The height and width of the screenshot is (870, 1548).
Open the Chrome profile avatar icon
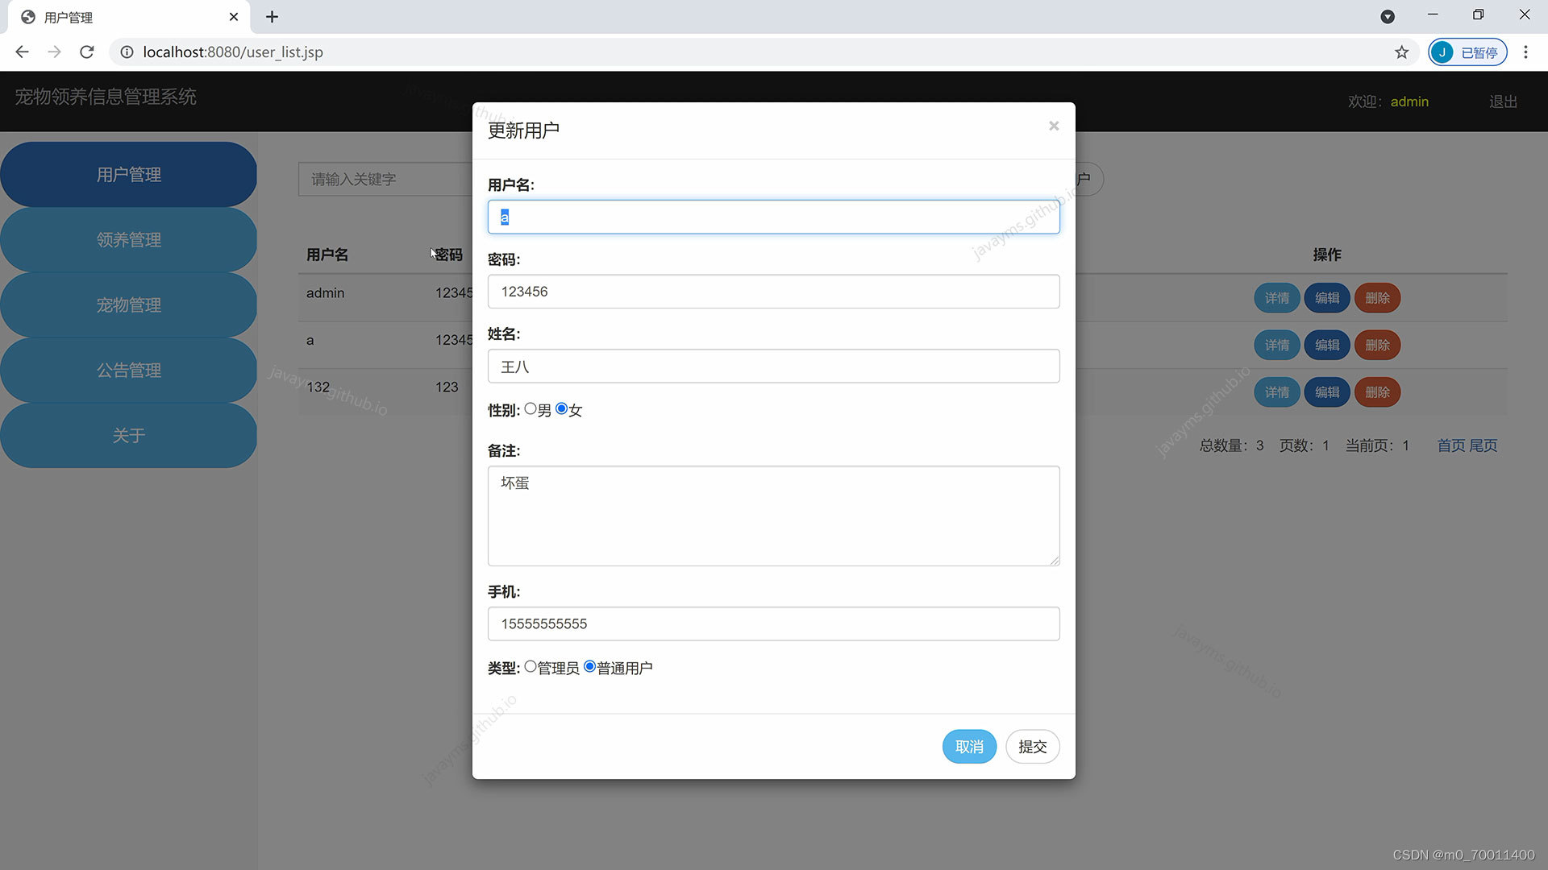click(1443, 52)
